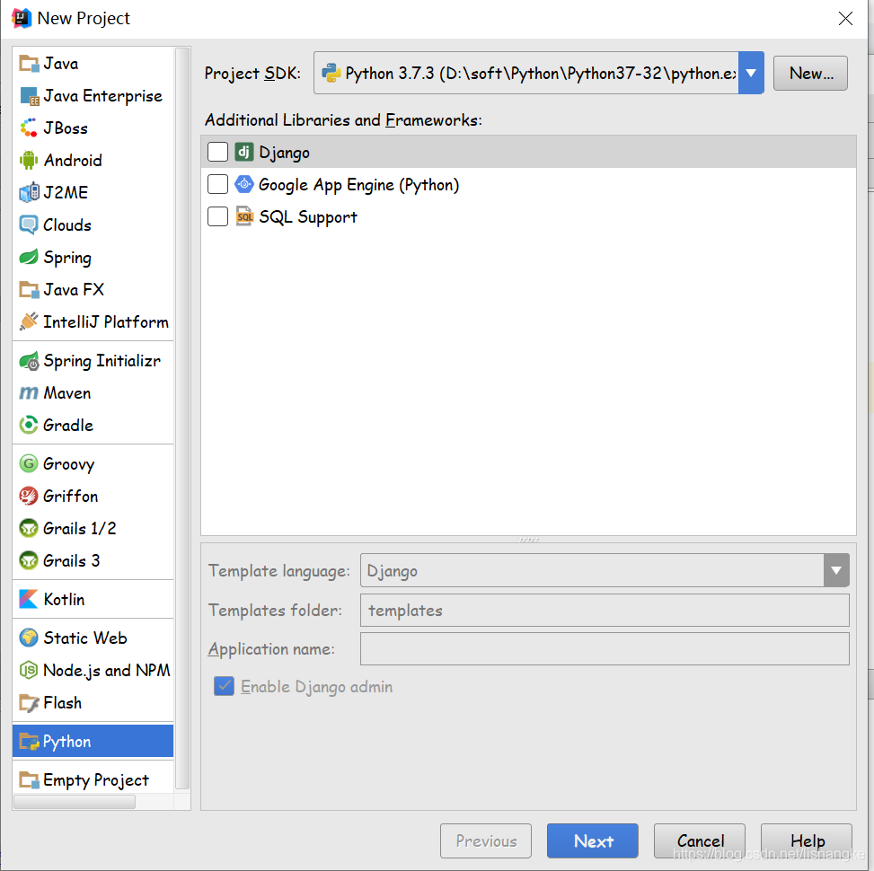Expand the Template language dropdown
Image resolution: width=874 pixels, height=871 pixels.
pyautogui.click(x=836, y=570)
